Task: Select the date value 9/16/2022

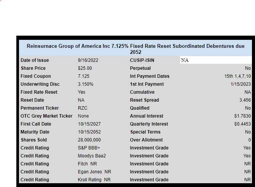Action: pyautogui.click(x=88, y=60)
